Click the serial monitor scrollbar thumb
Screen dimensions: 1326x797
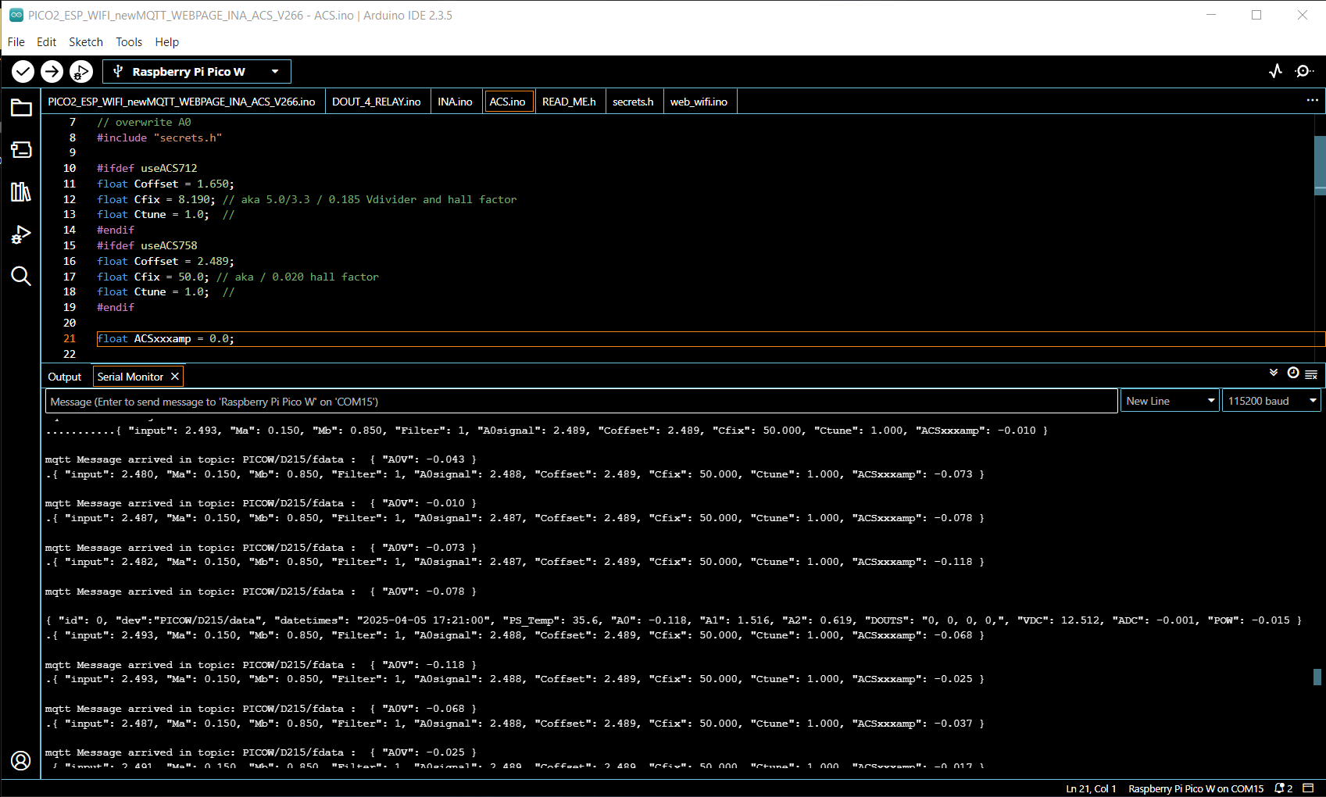[1317, 677]
